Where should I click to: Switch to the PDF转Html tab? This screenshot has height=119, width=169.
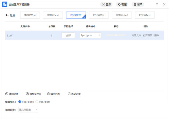(x=122, y=15)
